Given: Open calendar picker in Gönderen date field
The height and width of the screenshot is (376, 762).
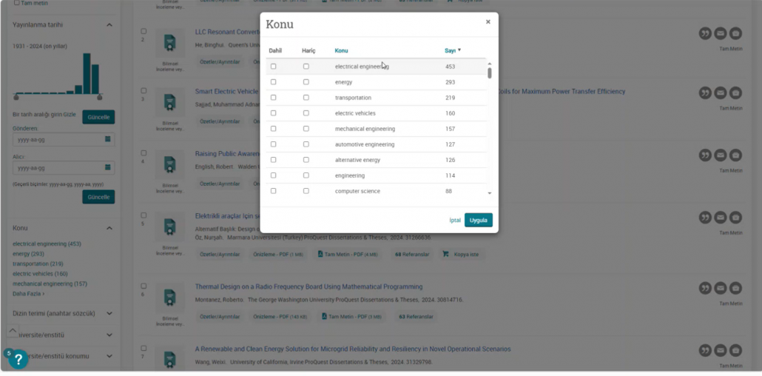Looking at the screenshot, I should pos(108,139).
